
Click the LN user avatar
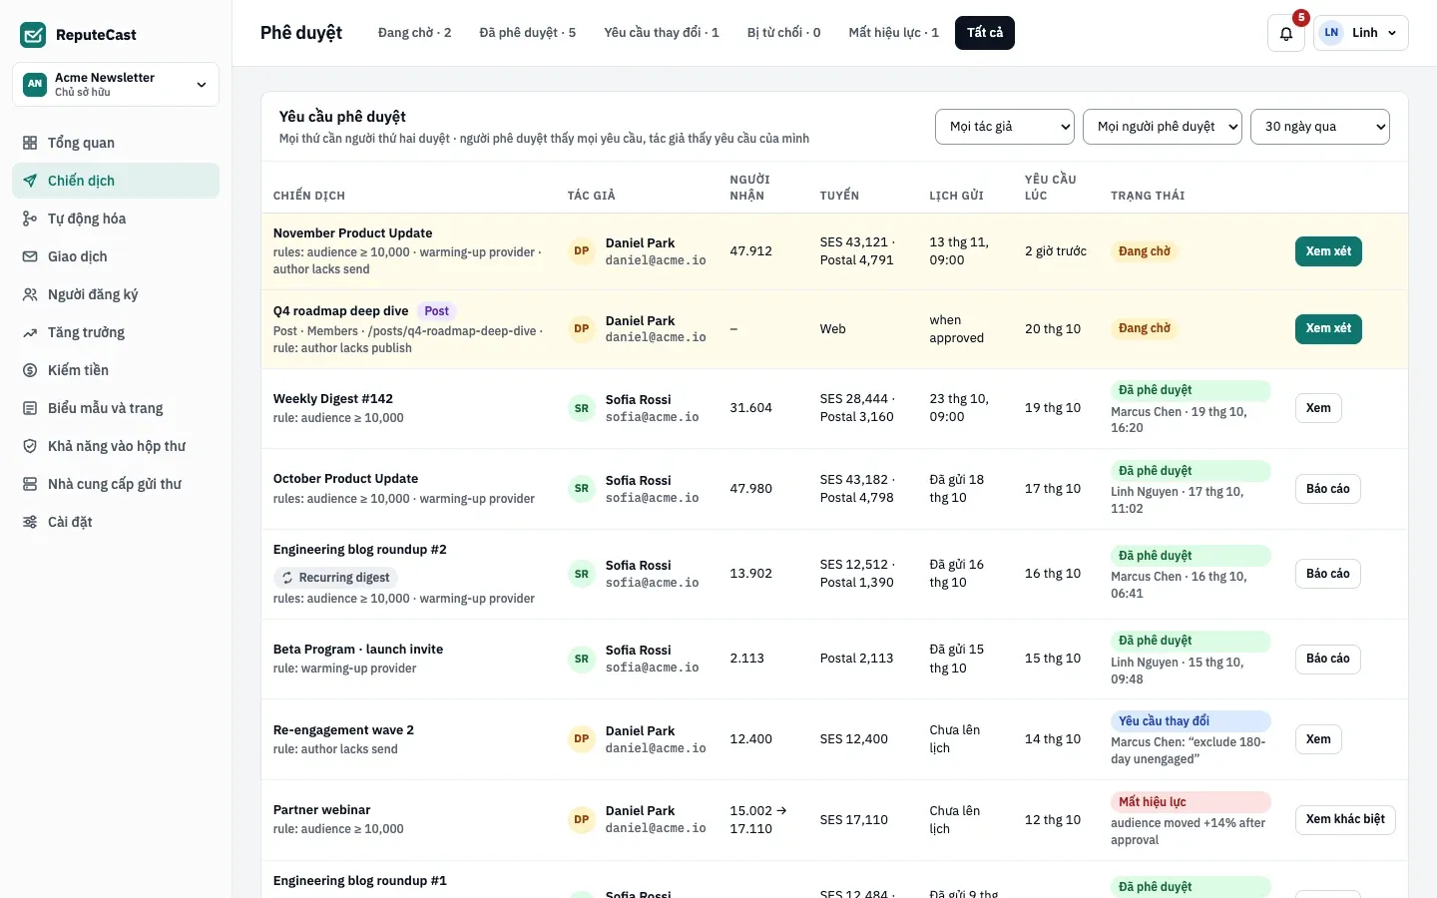click(1331, 33)
